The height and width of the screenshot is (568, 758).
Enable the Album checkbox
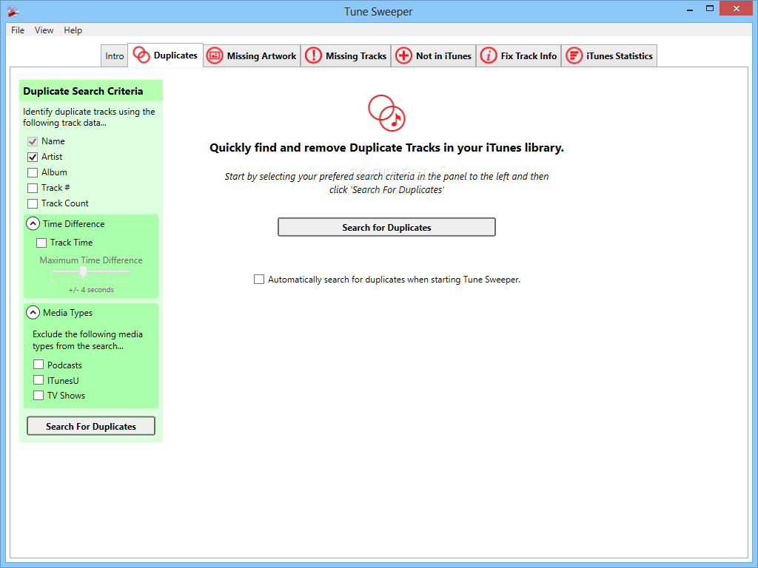point(33,172)
